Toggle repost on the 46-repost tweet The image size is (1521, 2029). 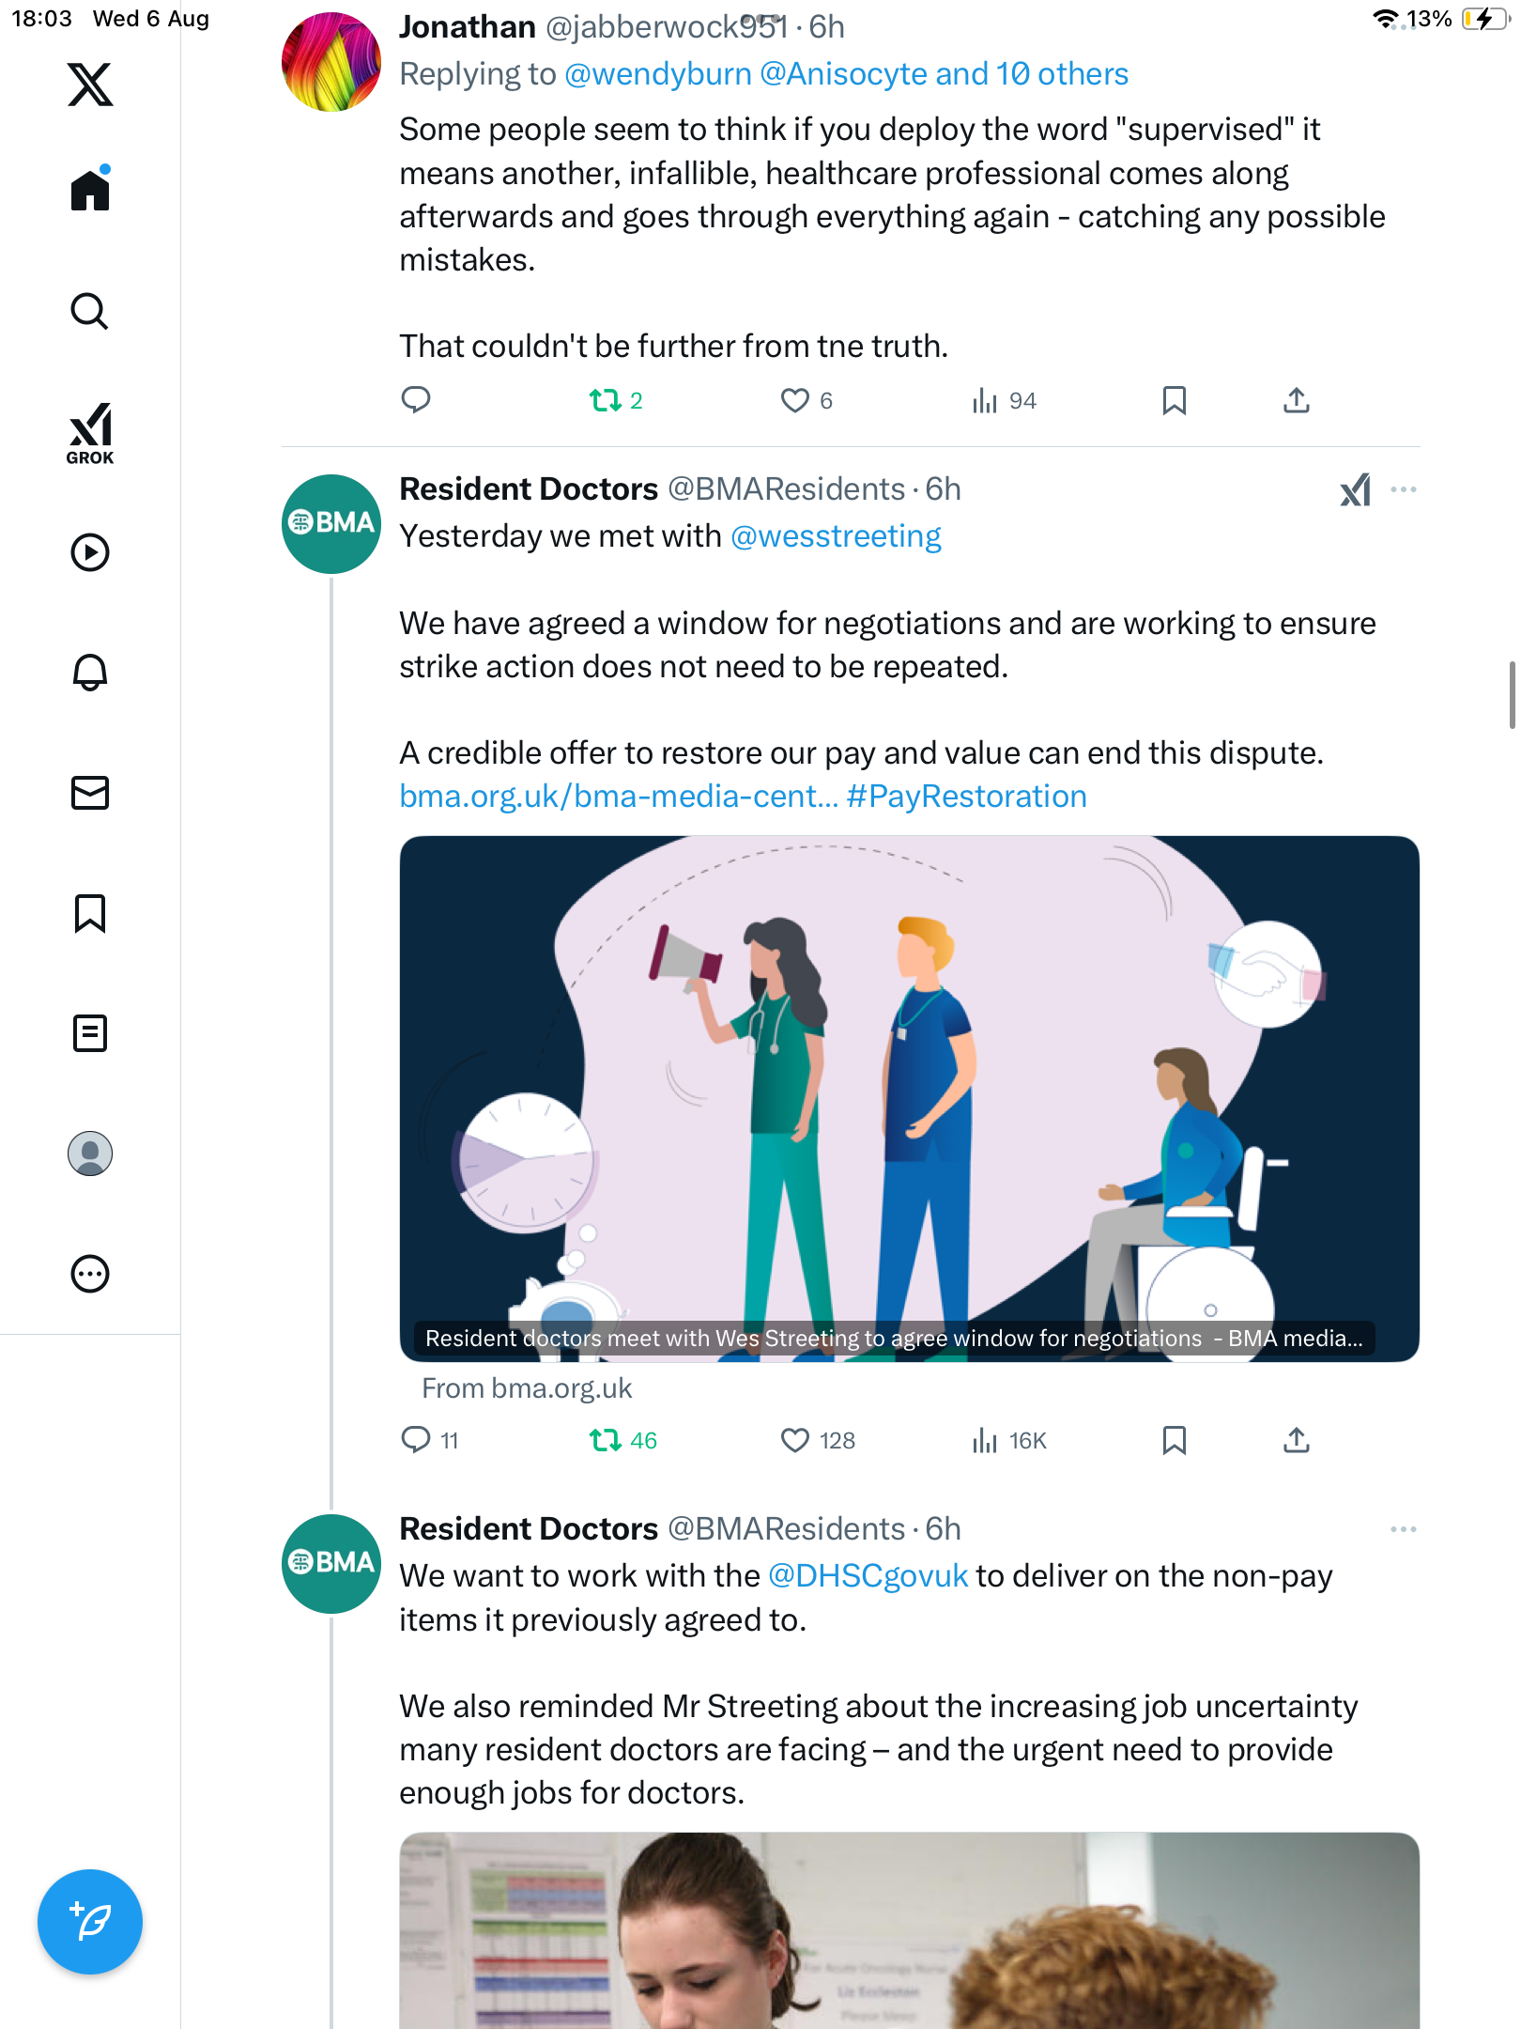pos(606,1440)
